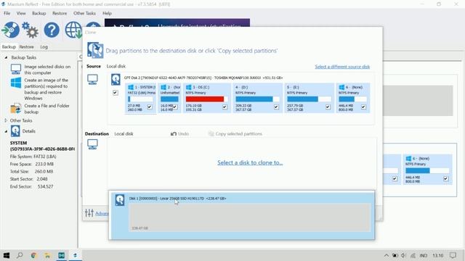
Task: Toggle the whole source disk checkbox
Action: [116, 93]
